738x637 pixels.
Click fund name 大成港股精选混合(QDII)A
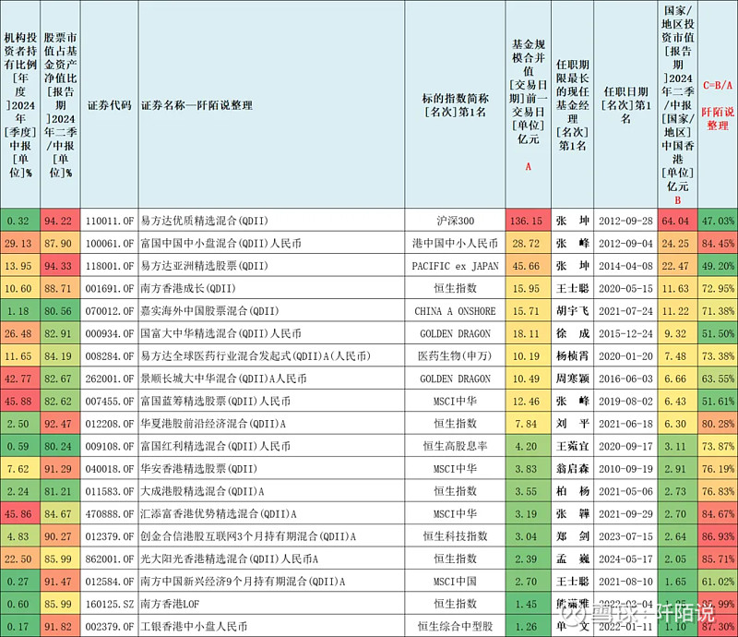pos(202,491)
